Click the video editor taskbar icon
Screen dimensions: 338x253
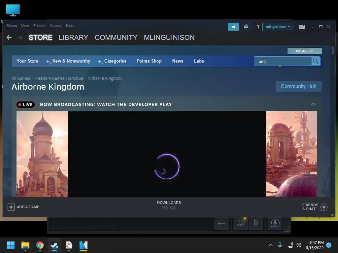point(84,245)
